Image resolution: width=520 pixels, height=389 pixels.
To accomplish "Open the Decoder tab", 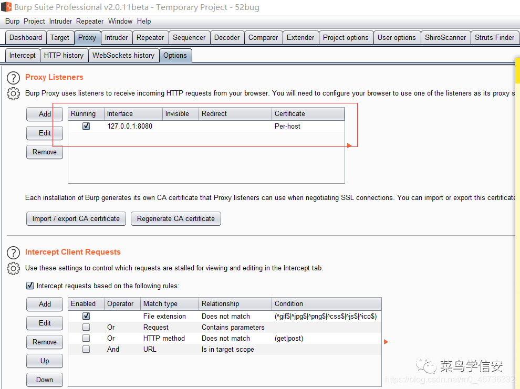I will [x=227, y=37].
